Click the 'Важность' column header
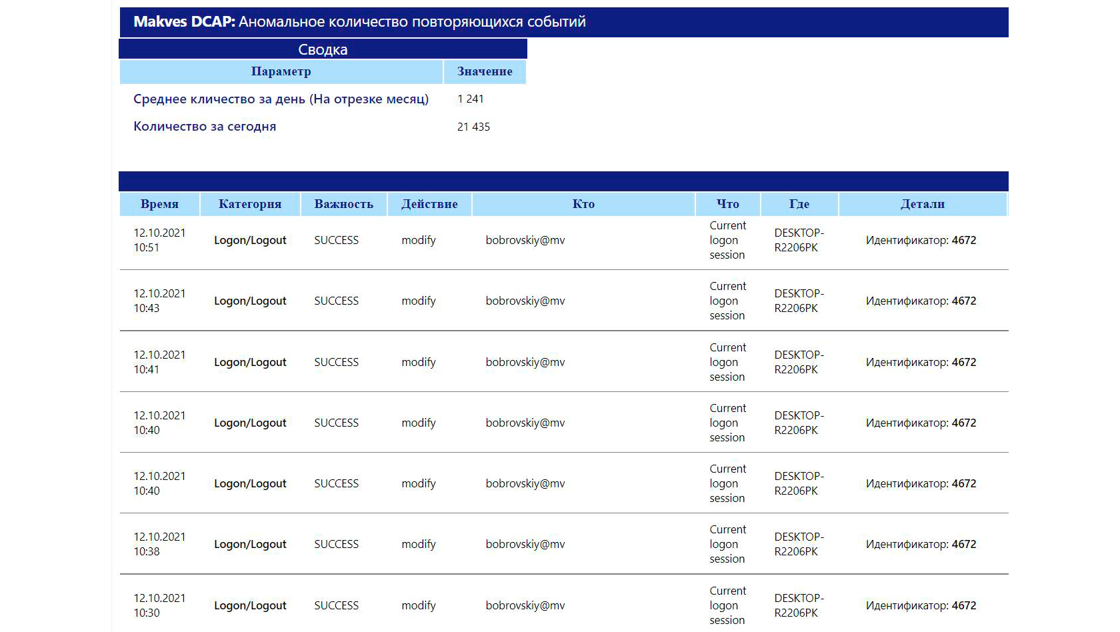The width and height of the screenshot is (1120, 632). 343,204
